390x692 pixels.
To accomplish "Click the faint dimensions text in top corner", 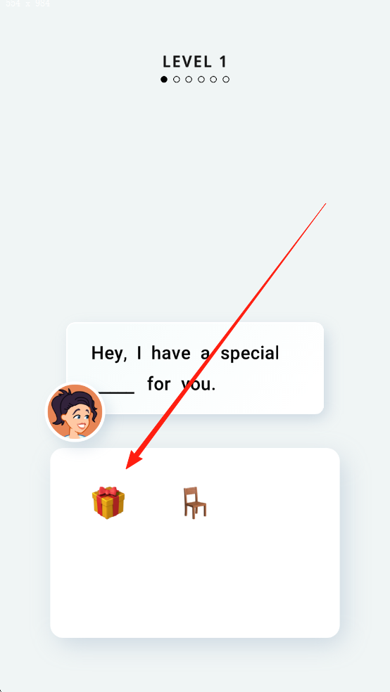I will click(x=28, y=4).
